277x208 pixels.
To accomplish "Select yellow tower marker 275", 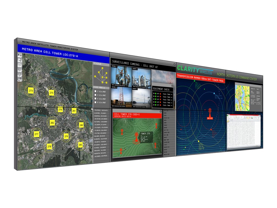I will (51, 93).
